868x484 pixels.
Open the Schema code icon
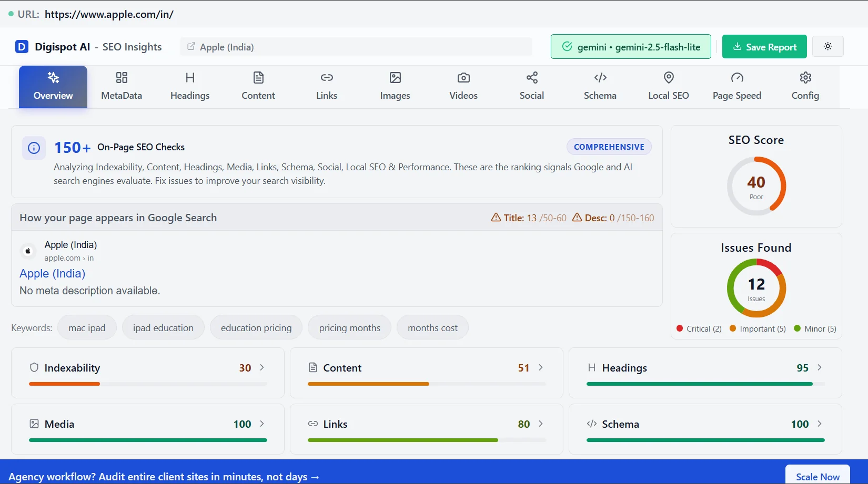click(600, 78)
